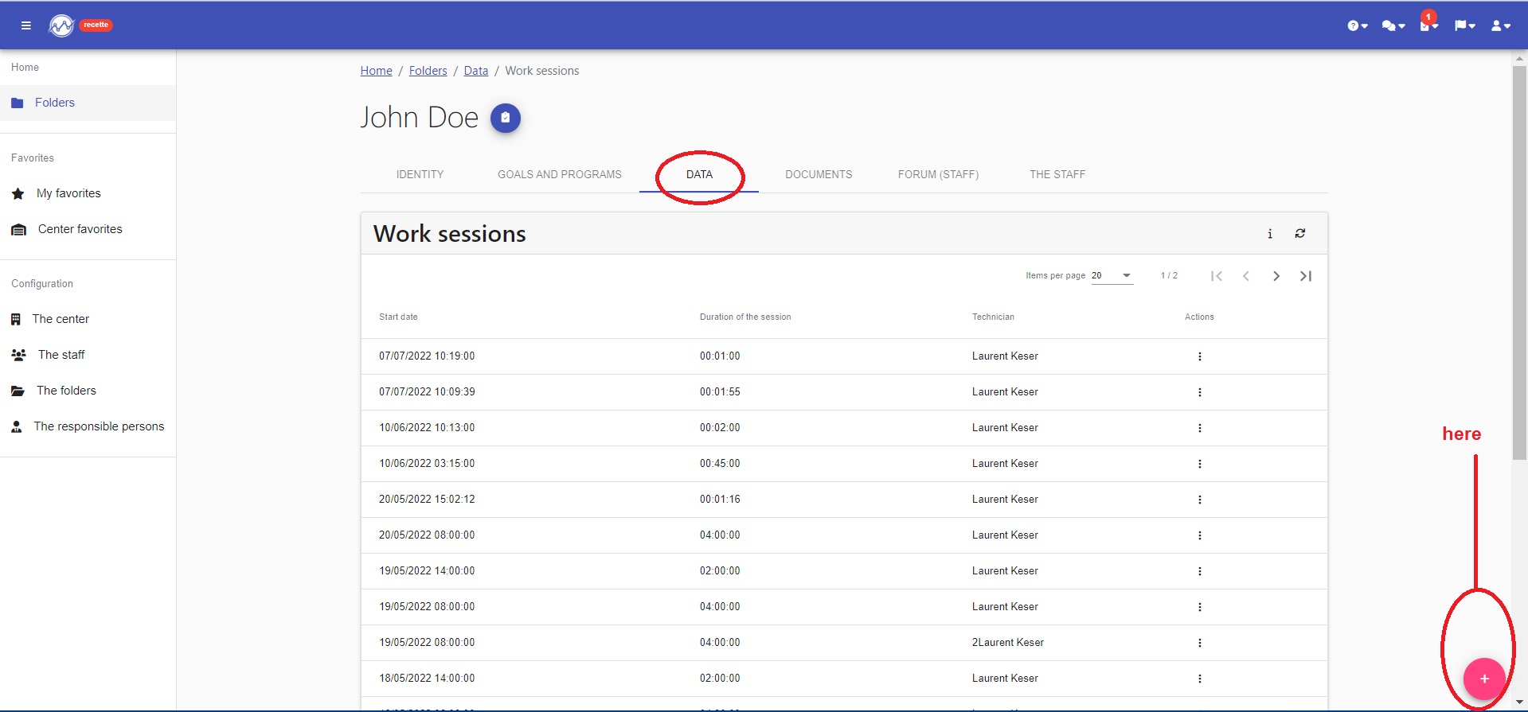Click the 00:45:00 duration cell
The width and height of the screenshot is (1528, 712).
tap(720, 464)
